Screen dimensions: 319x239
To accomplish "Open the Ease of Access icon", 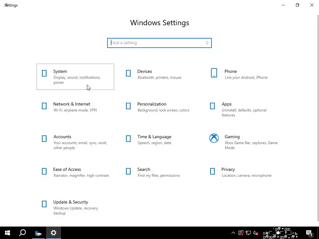I will [x=44, y=171].
